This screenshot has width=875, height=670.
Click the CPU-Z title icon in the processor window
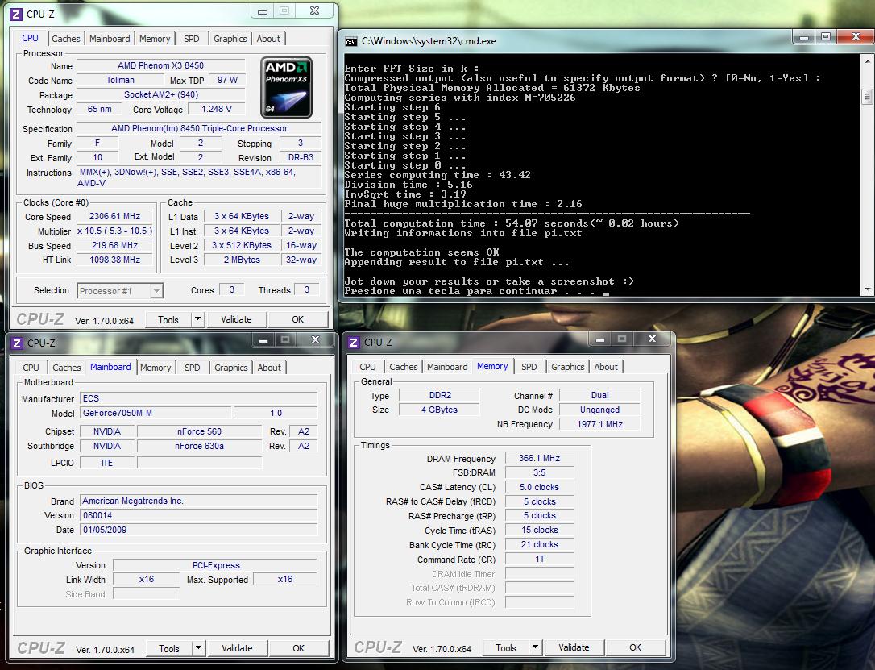point(17,14)
